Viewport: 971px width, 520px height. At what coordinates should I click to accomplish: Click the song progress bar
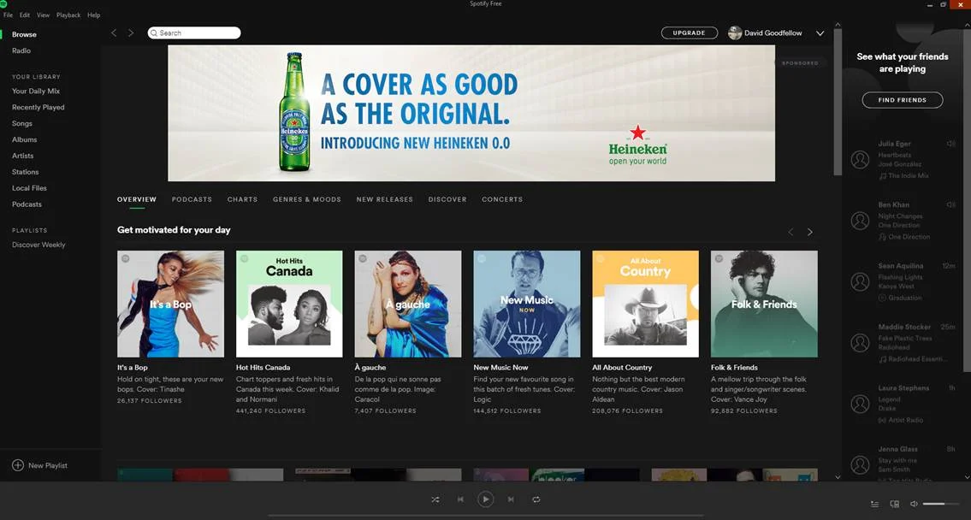pos(486,515)
